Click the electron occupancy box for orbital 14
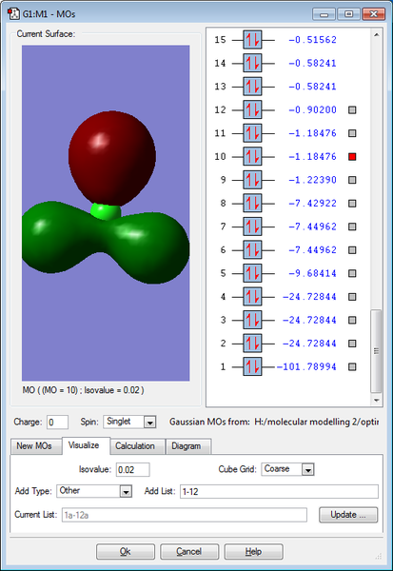Image resolution: width=393 pixels, height=571 pixels. [x=252, y=63]
